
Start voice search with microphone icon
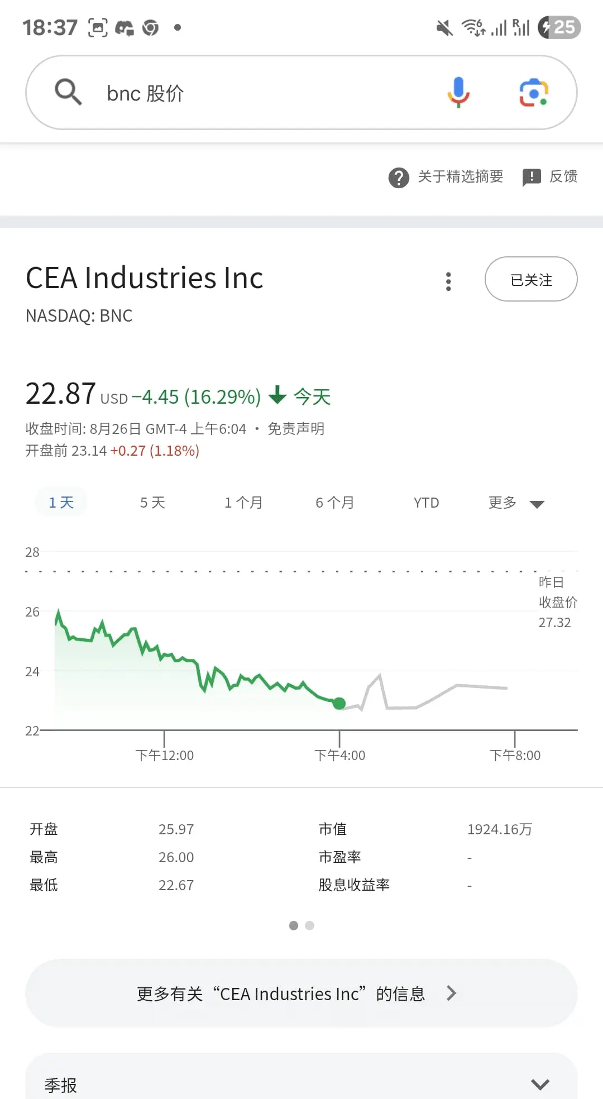point(458,92)
